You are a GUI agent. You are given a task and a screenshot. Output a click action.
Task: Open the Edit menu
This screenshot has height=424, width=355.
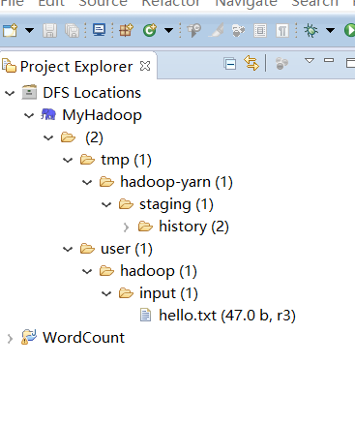click(x=51, y=3)
